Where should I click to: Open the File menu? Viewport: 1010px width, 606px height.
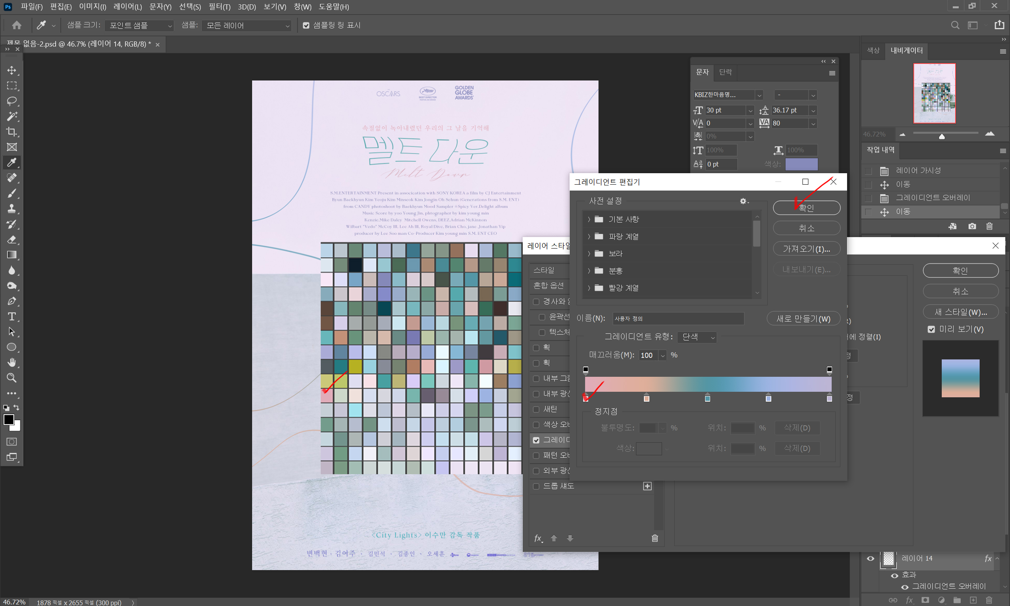coord(32,7)
